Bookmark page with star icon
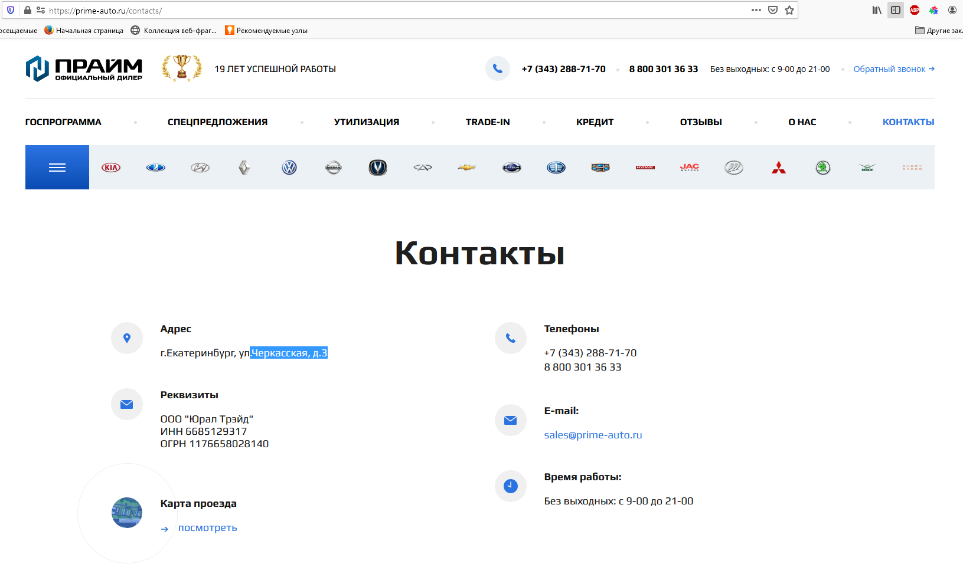The image size is (963, 577). click(x=789, y=10)
